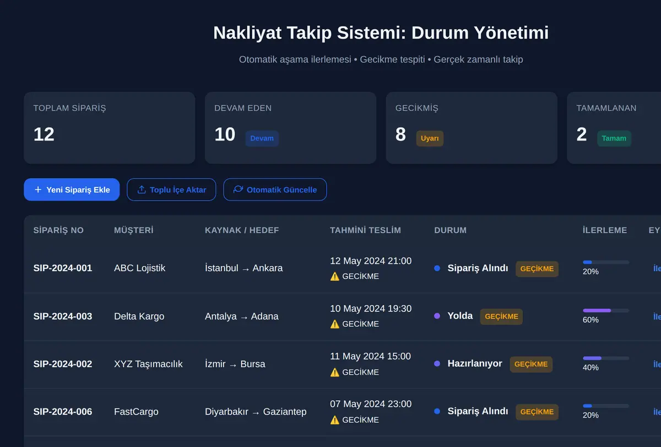Click GEÇİKME badge for SIP-2024-006

537,412
